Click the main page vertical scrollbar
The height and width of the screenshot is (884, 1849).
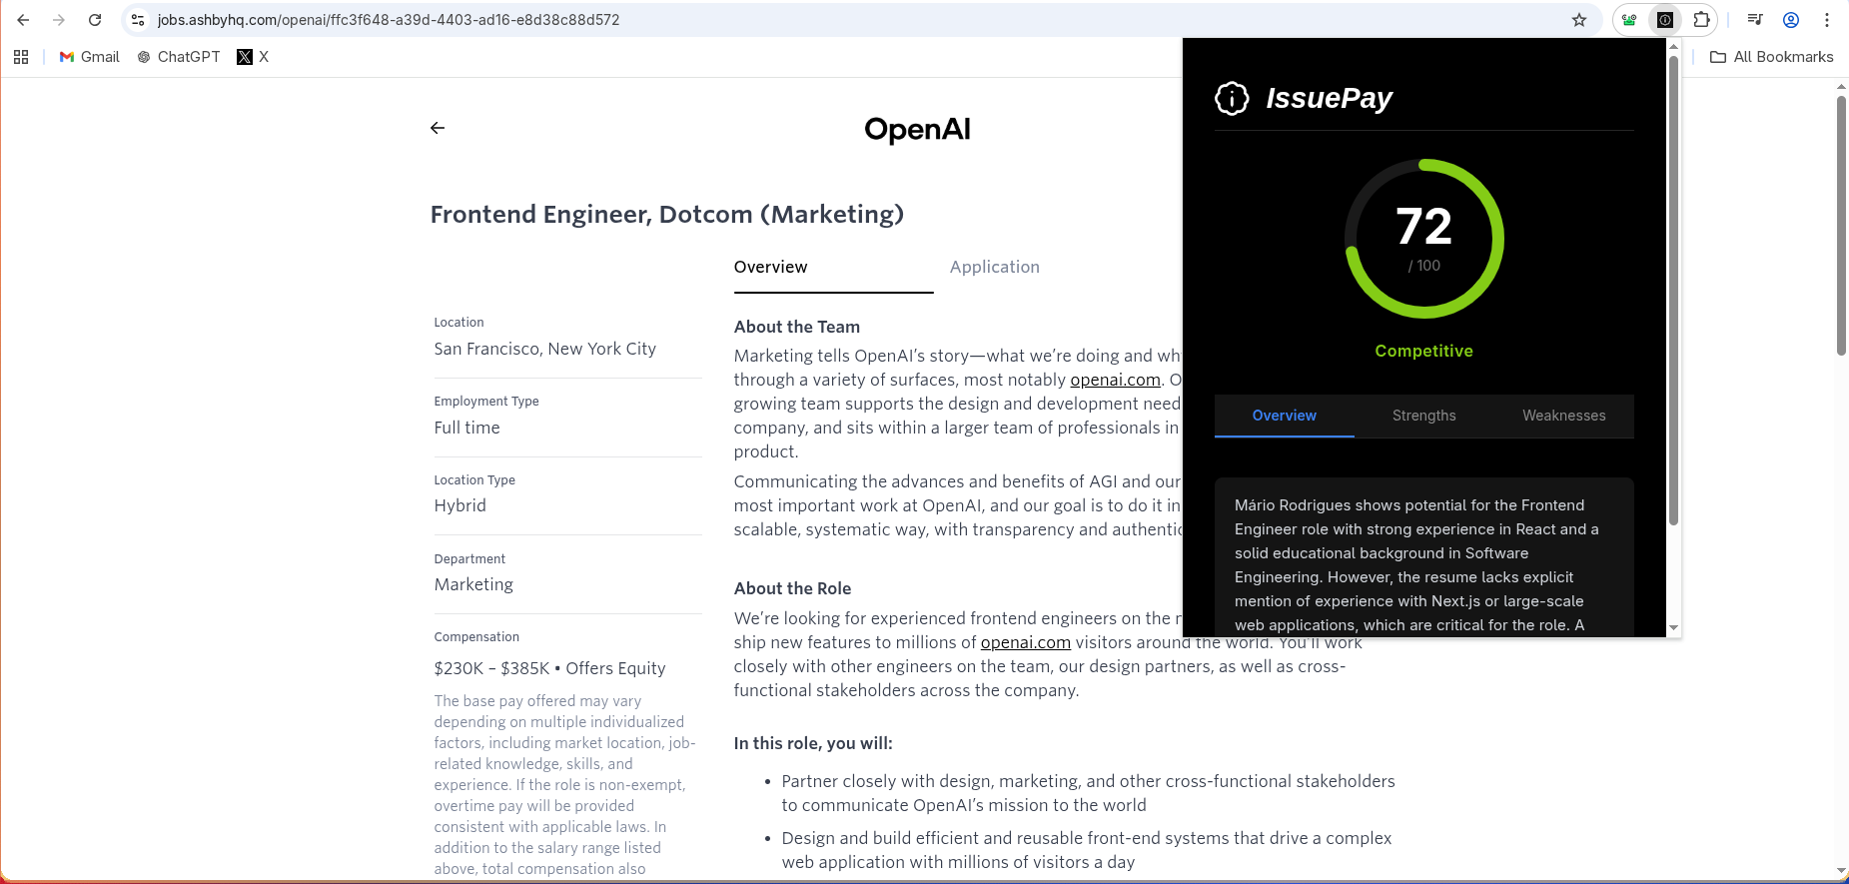coord(1841,225)
